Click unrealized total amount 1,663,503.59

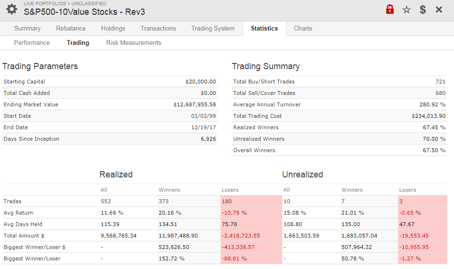tap(301, 236)
